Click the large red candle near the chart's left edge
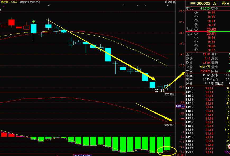The image size is (230, 156). click(11, 22)
